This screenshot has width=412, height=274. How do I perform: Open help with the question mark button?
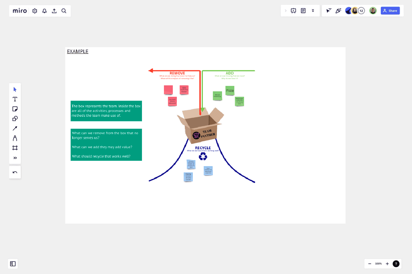click(396, 264)
